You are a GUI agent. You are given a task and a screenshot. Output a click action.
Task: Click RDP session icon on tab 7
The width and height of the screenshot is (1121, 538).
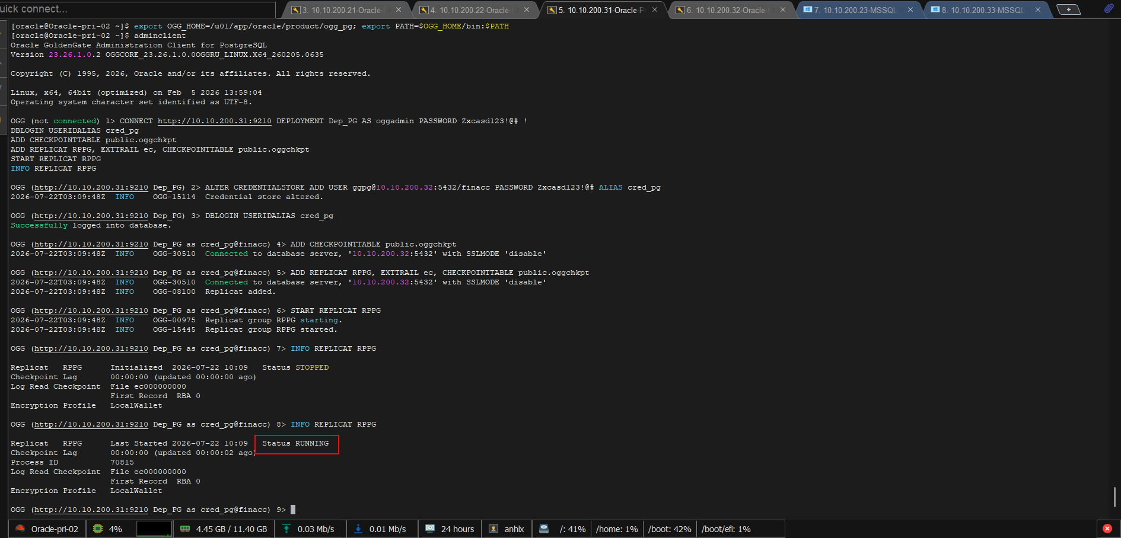(807, 9)
